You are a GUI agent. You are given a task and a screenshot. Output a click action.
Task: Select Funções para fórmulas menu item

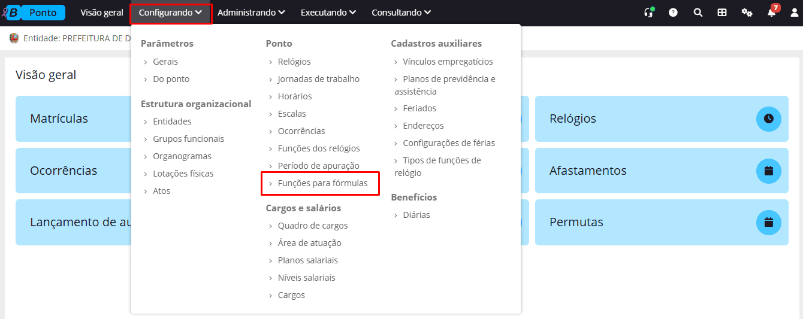322,183
